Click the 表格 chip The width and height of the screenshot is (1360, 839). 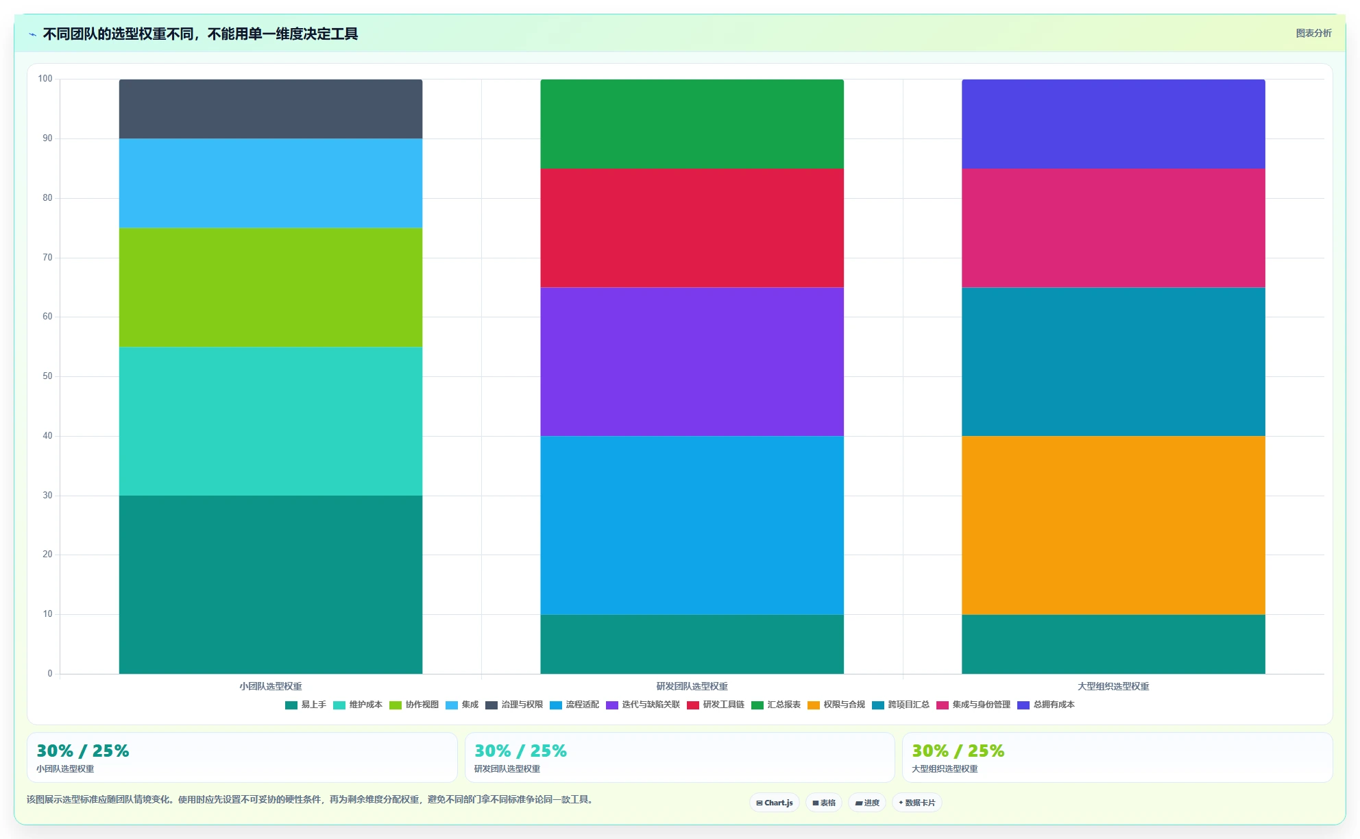click(824, 803)
